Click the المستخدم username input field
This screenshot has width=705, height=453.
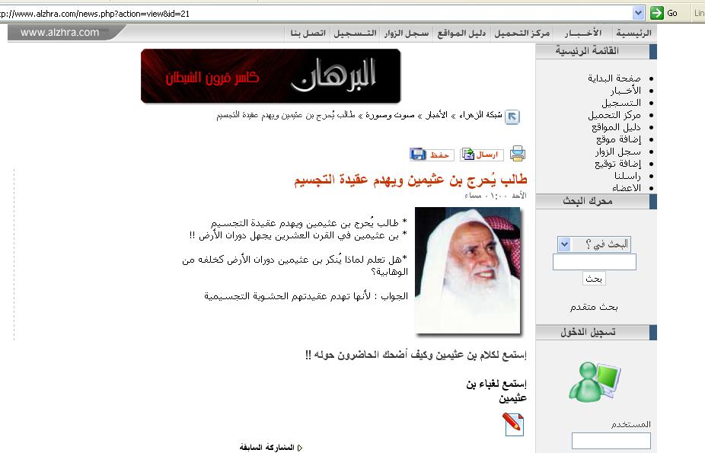[611, 441]
